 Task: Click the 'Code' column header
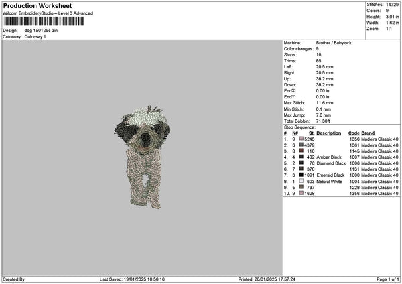[354, 133]
